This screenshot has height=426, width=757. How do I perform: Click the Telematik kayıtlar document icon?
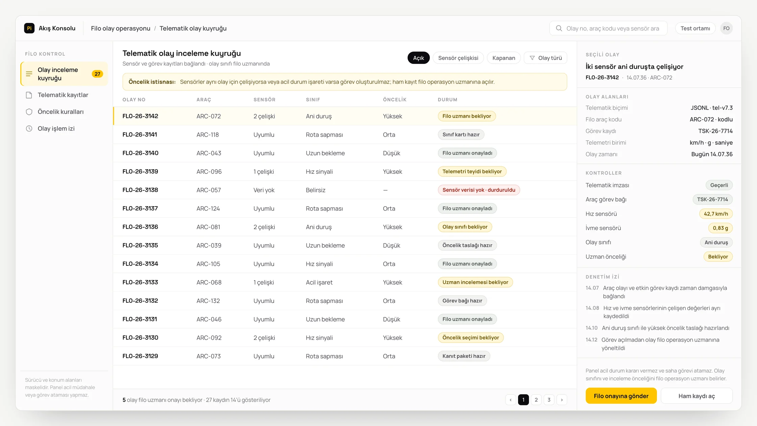(29, 95)
